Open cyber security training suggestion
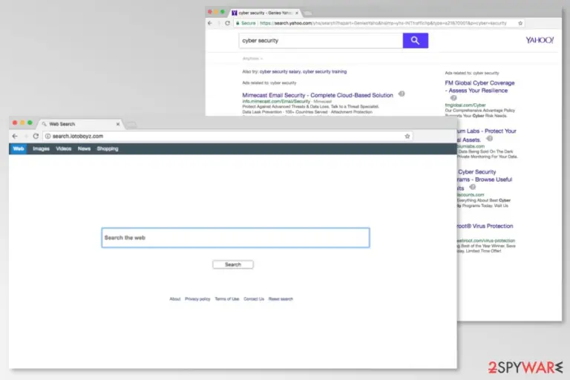 (324, 72)
